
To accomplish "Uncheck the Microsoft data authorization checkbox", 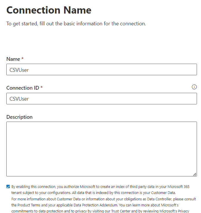I will pos(8,186).
